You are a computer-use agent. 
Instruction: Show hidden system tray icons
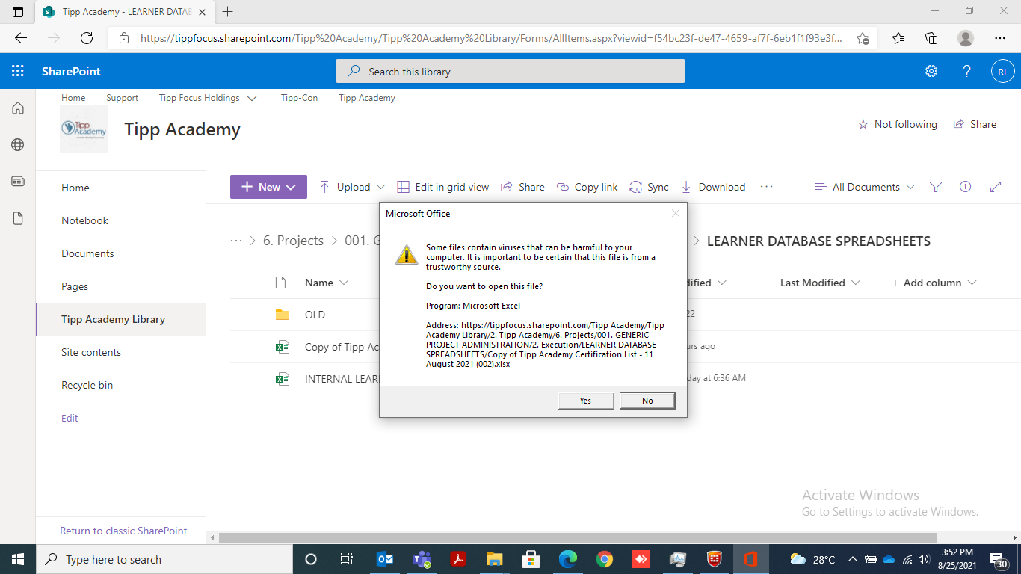[x=852, y=559]
